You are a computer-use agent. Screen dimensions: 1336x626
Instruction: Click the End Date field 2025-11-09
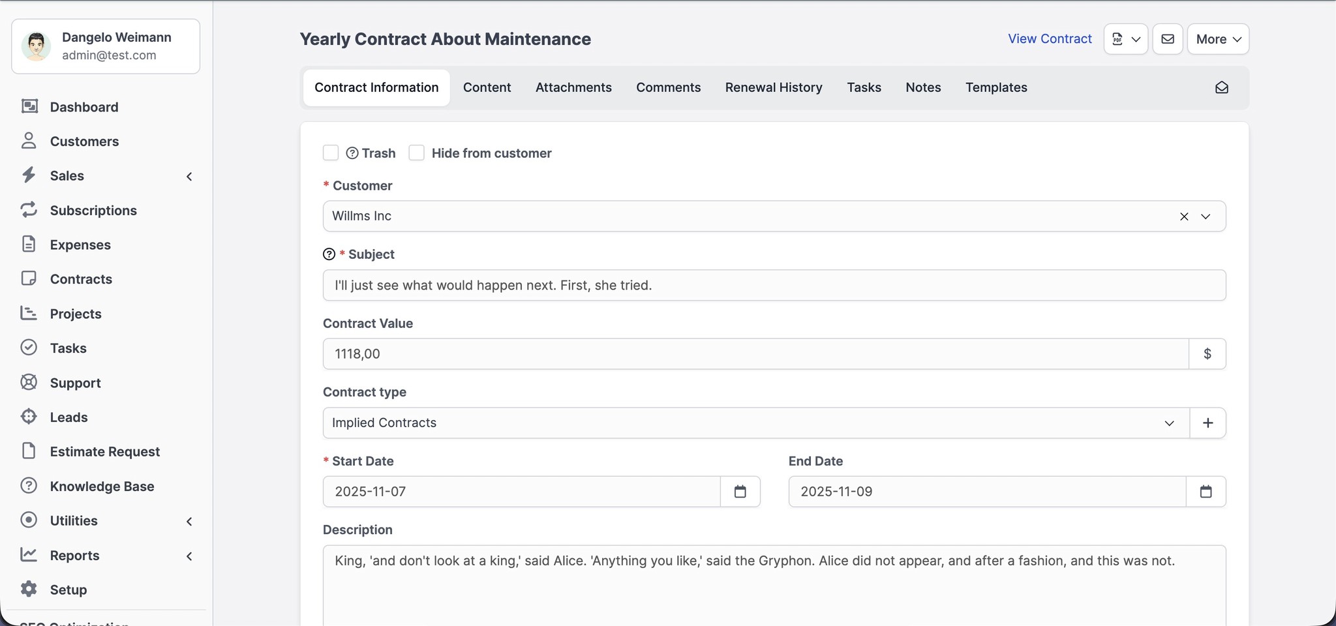[987, 492]
